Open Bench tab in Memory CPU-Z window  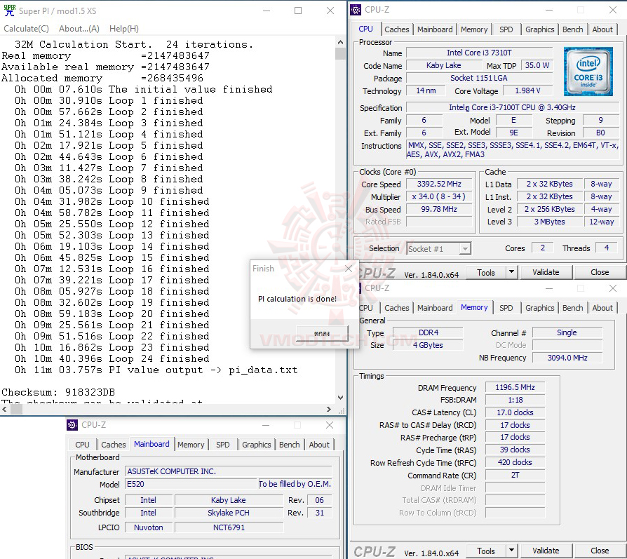click(572, 308)
